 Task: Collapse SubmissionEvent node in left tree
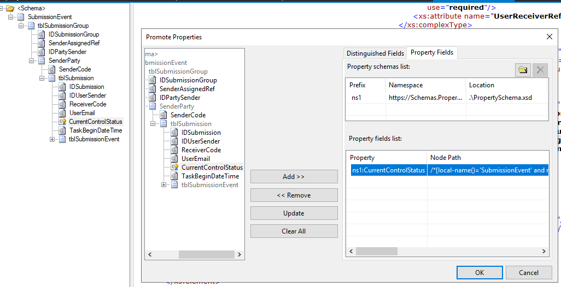pyautogui.click(x=11, y=17)
